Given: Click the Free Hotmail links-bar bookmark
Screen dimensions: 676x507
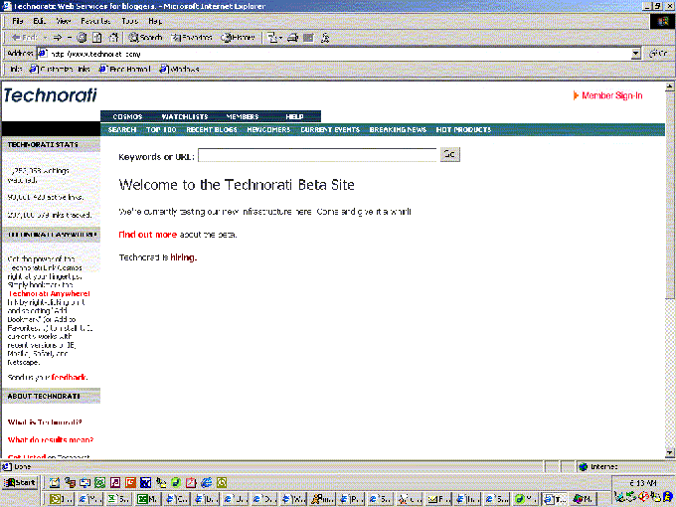Looking at the screenshot, I should 124,69.
